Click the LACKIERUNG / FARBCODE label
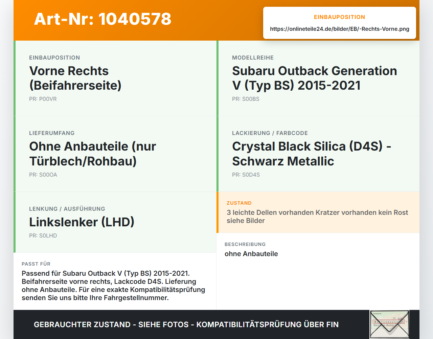The width and height of the screenshot is (433, 339). (x=270, y=133)
